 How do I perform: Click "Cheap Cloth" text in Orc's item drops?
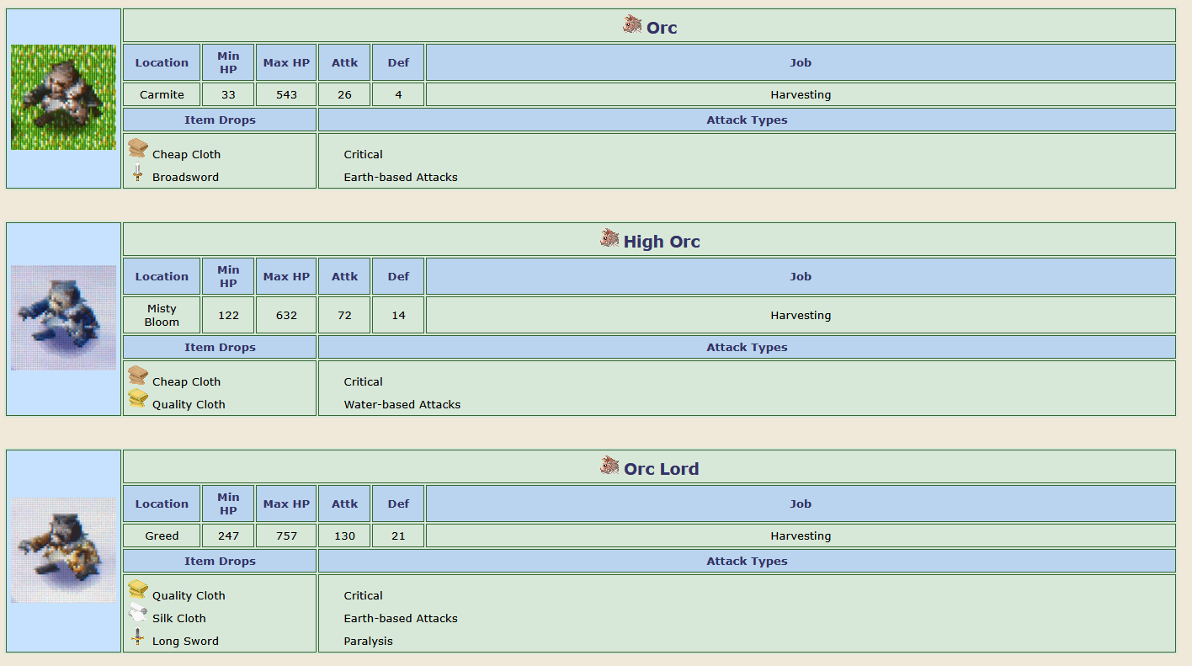(x=186, y=154)
